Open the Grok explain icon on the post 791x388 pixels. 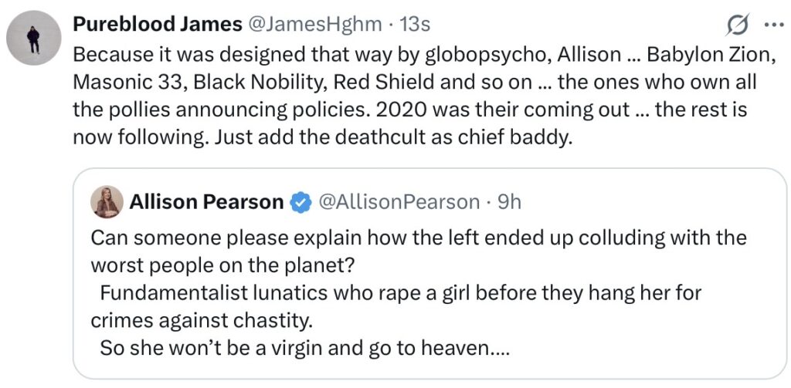tap(739, 25)
